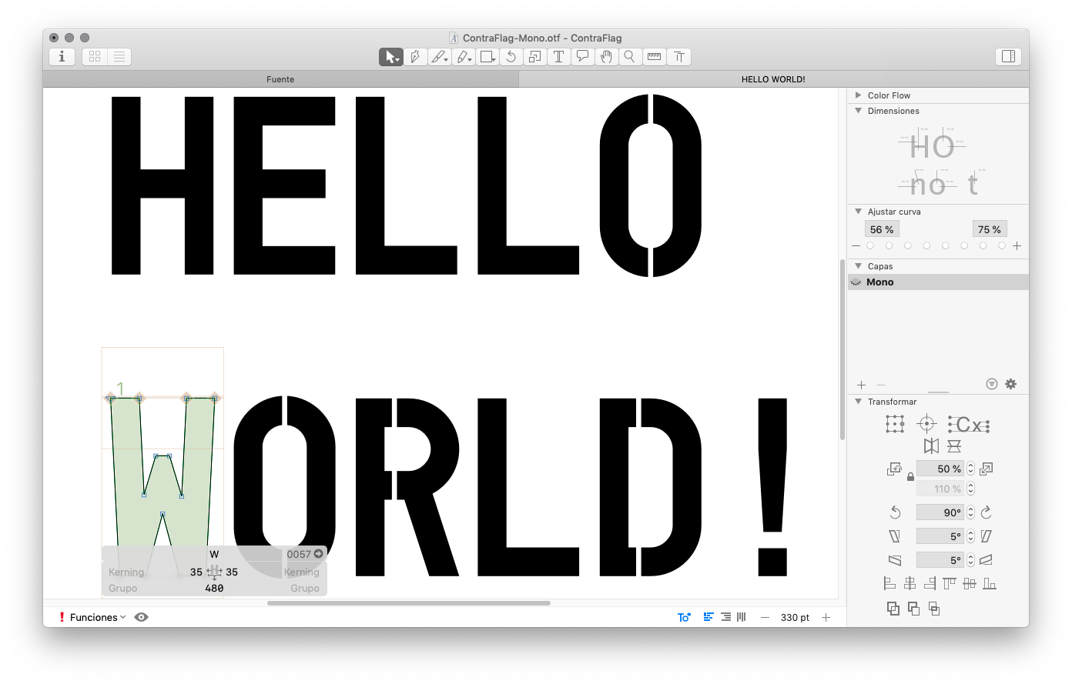Zoom in with the plus button

(x=826, y=617)
